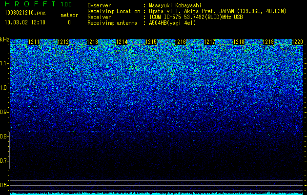Click the observer name Masayuki Kobayashi
The image size is (307, 195).
click(x=175, y=5)
